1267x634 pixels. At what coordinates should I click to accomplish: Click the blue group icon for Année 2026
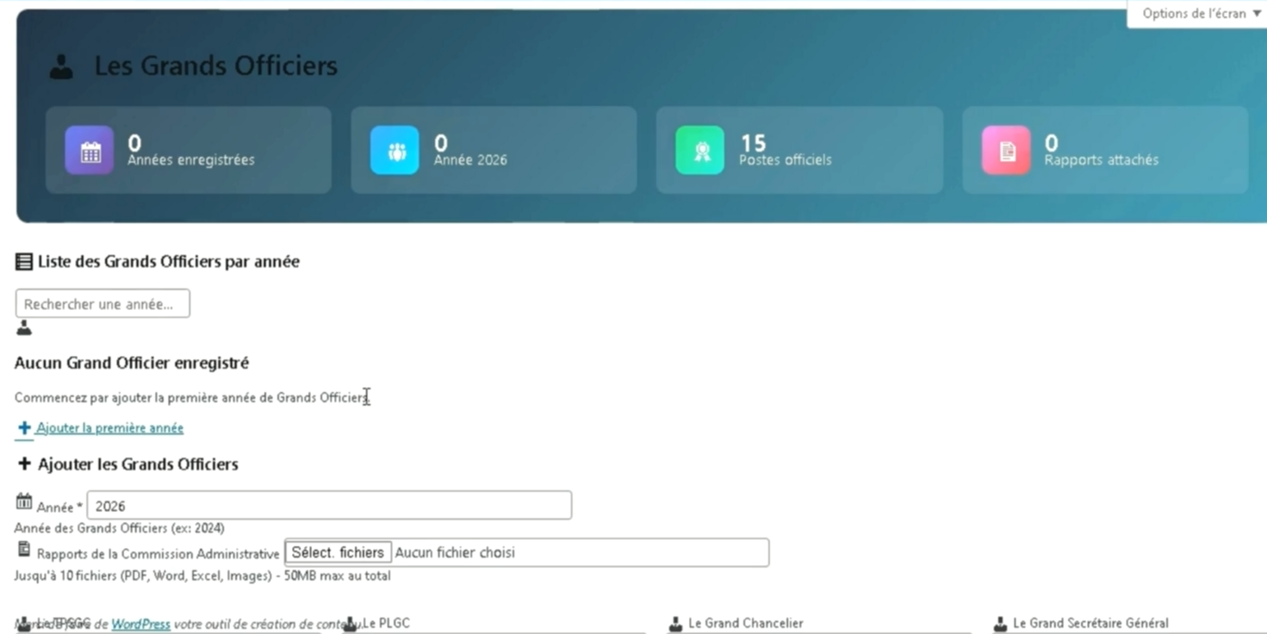395,151
